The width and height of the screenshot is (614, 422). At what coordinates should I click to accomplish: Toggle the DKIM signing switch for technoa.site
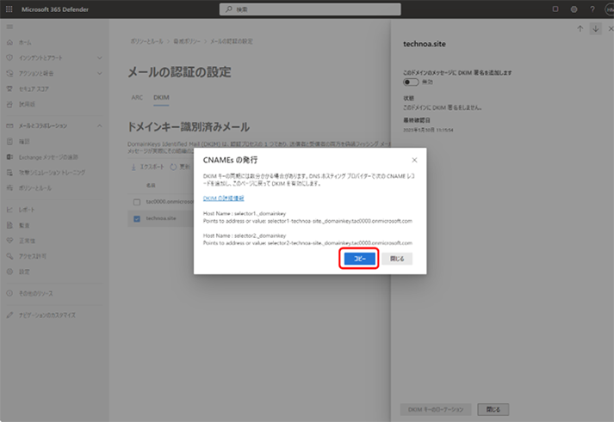click(411, 82)
